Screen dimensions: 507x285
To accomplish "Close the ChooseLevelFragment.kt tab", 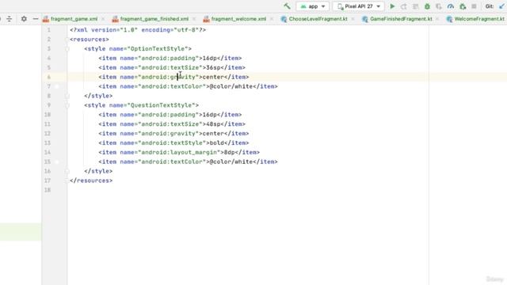I will point(353,19).
